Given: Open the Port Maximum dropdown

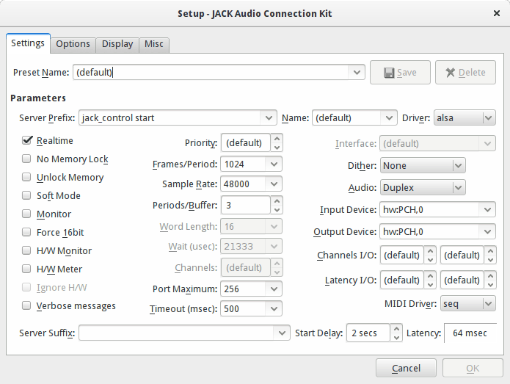Looking at the screenshot, I should tap(274, 289).
